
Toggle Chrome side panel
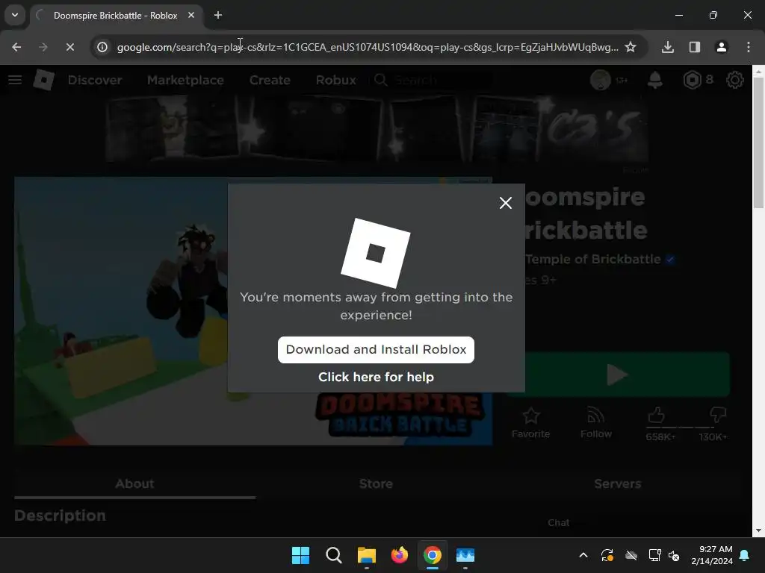pos(694,47)
